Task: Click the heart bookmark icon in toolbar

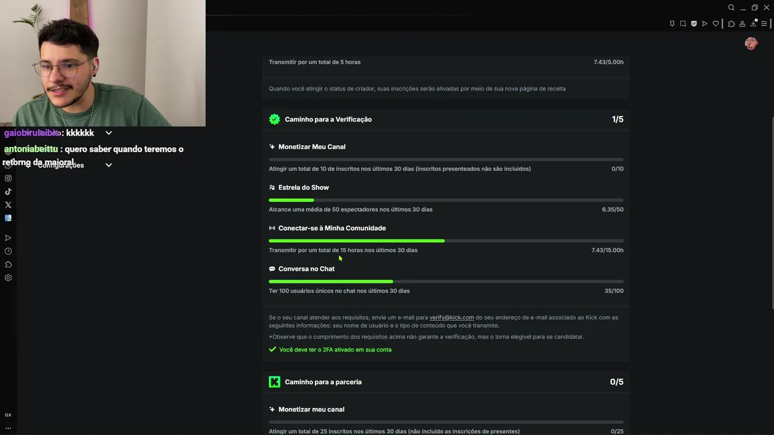Action: 715,24
